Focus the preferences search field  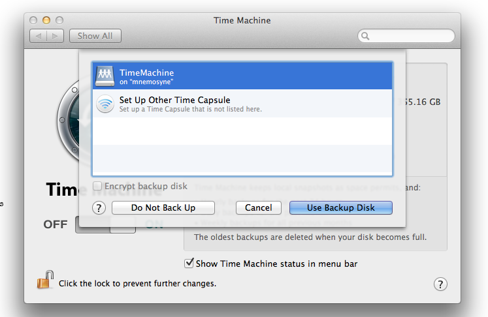tap(406, 36)
